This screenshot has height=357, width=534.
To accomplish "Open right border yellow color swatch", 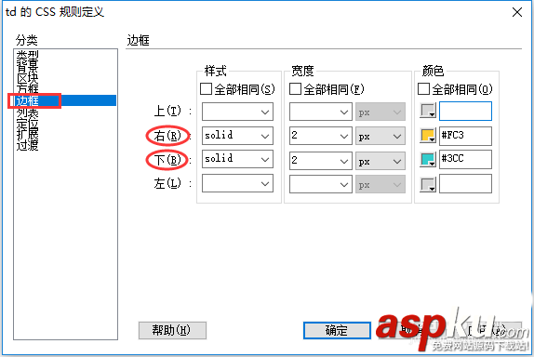I will click(428, 136).
